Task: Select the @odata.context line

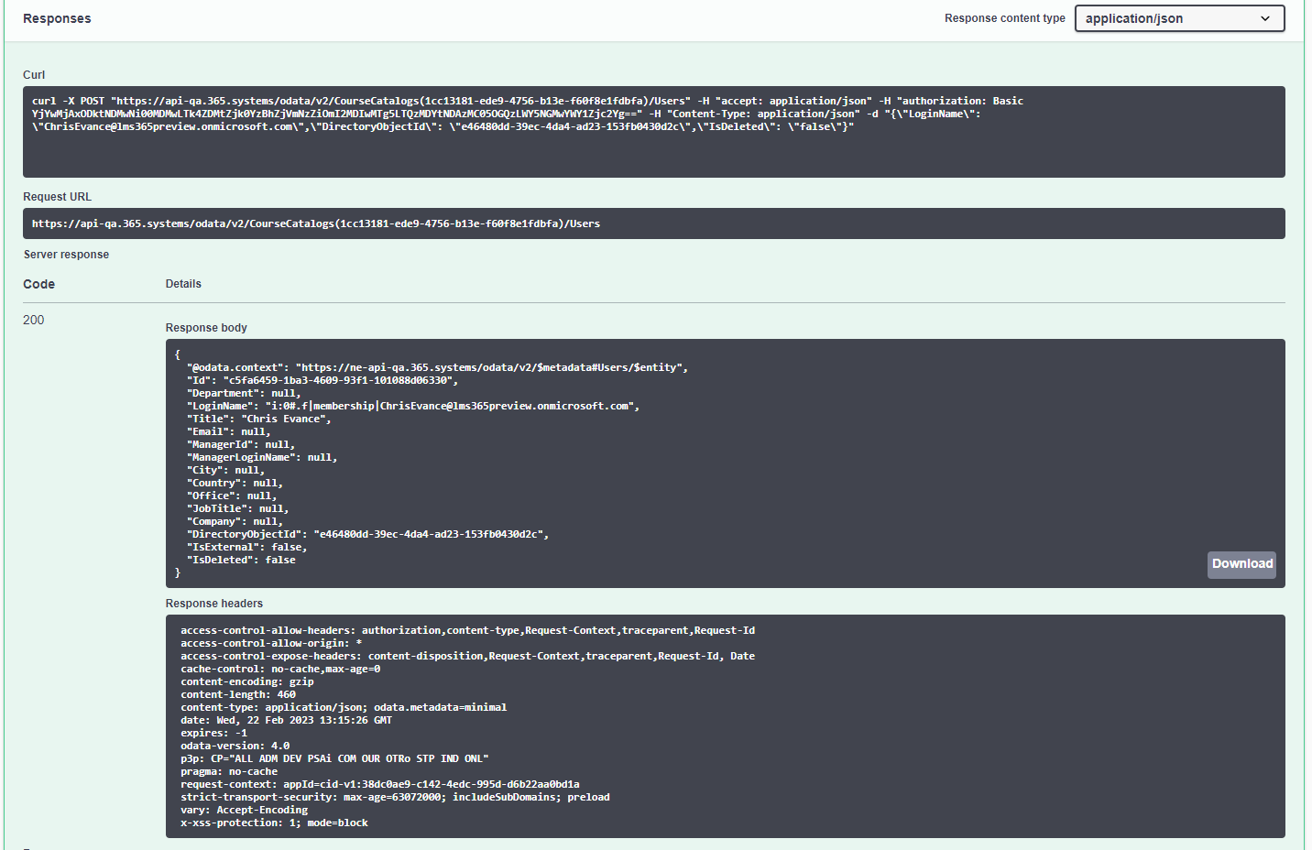Action: tap(437, 367)
